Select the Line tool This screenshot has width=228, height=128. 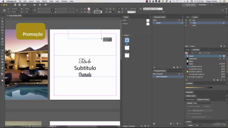point(2,36)
